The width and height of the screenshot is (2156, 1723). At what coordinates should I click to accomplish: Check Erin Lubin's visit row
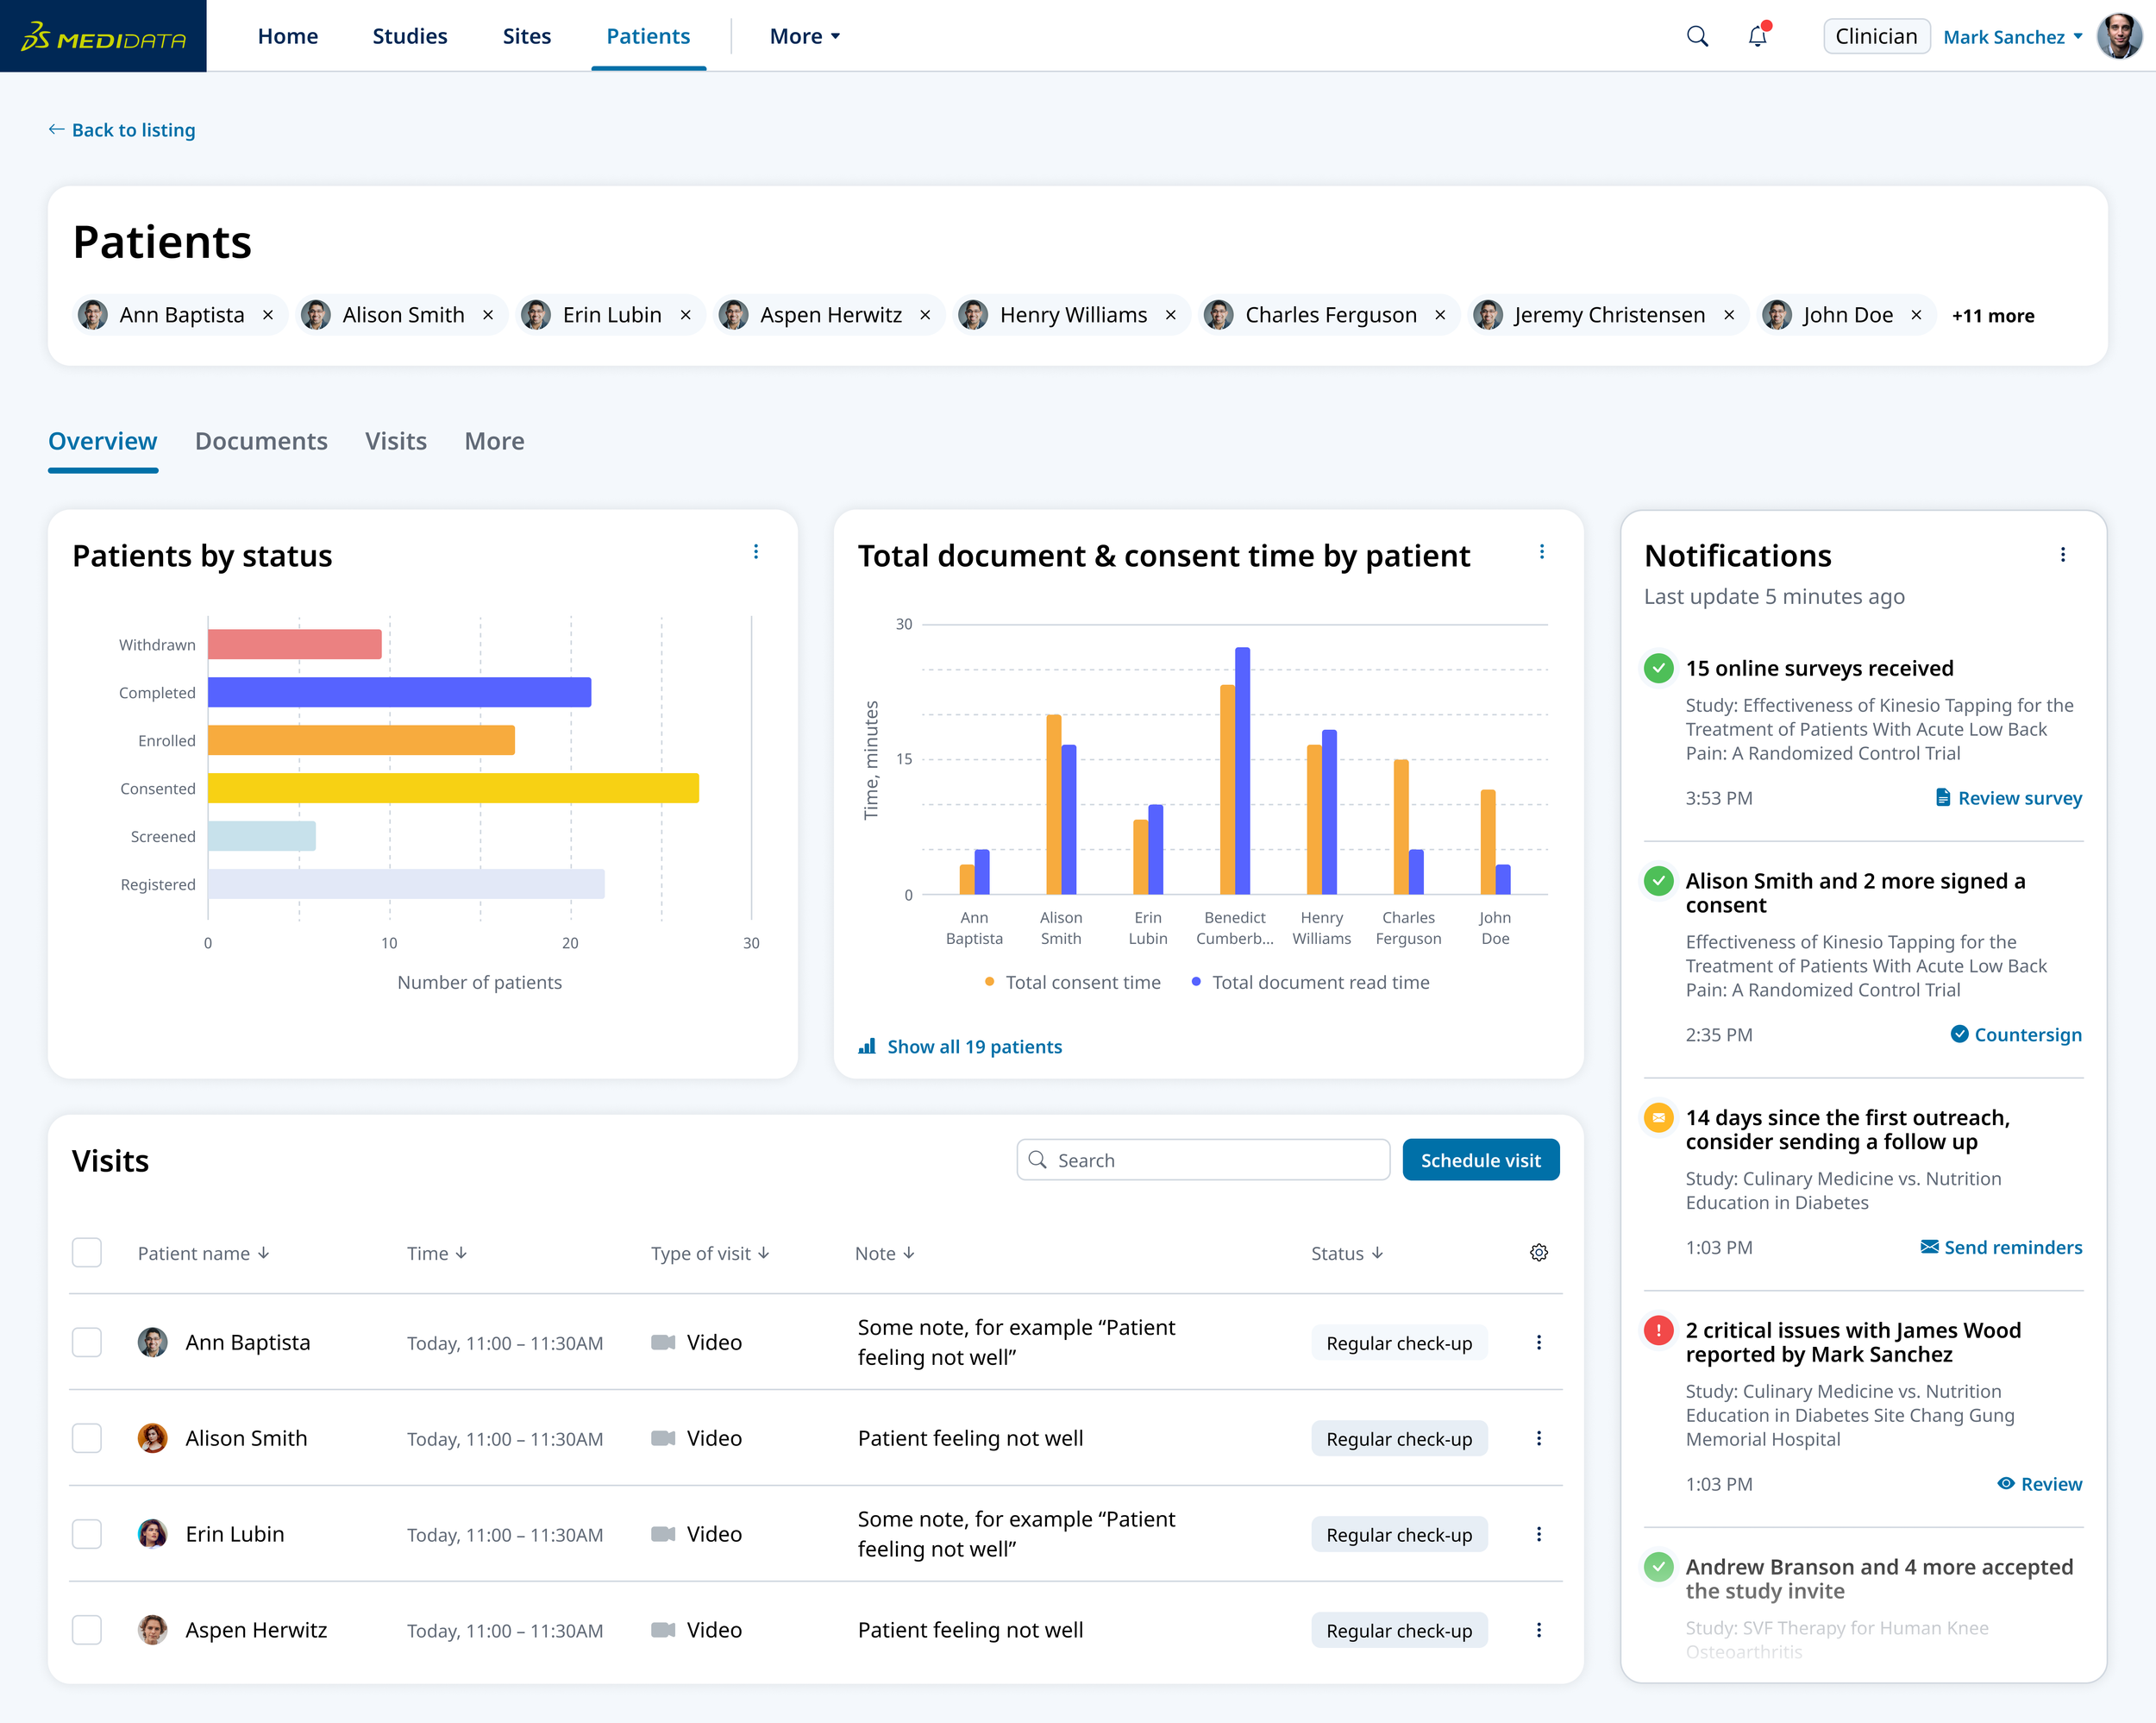tap(87, 1534)
